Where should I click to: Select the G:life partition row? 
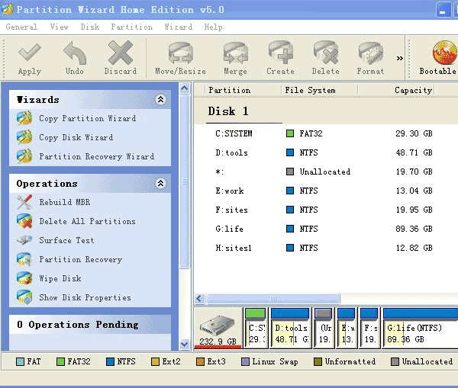[x=326, y=229]
